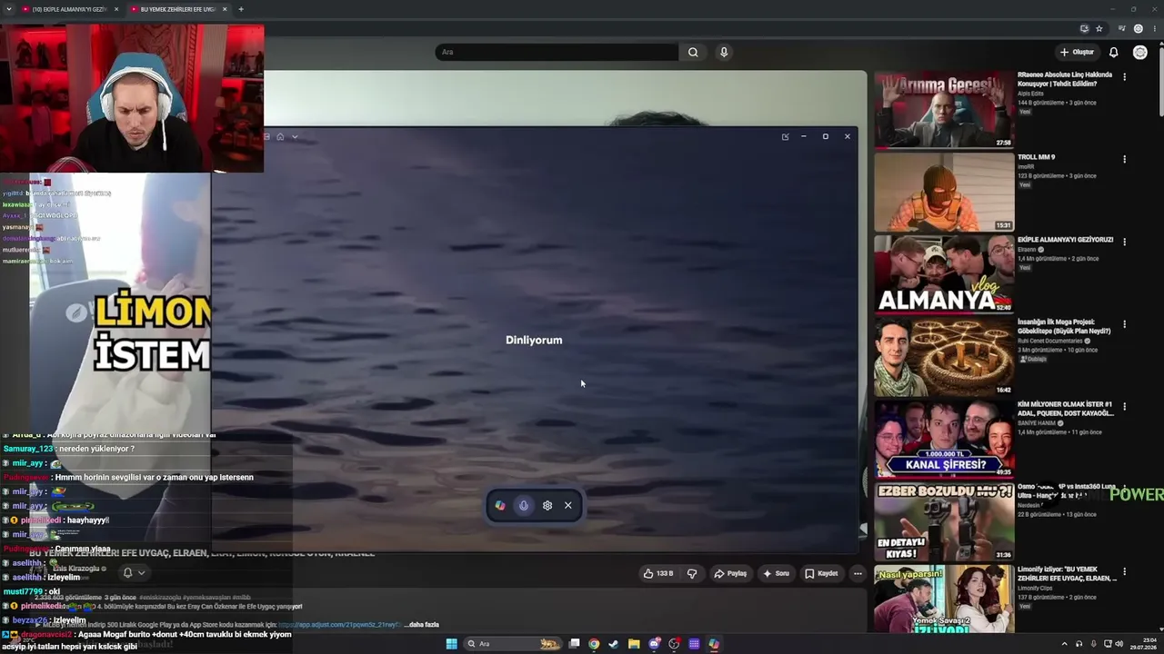
Task: Show hidden system tray icons chevron
Action: tap(1065, 644)
